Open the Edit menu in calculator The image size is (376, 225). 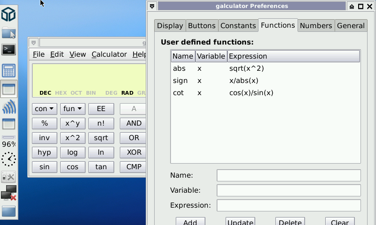[x=57, y=54]
